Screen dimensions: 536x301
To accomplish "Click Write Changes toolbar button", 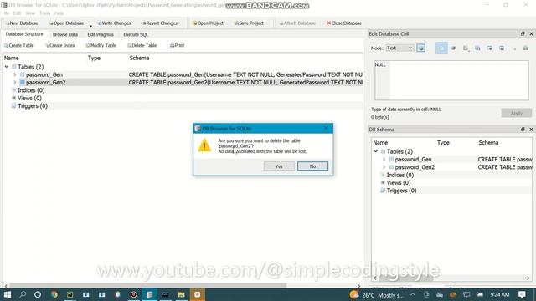I will click(114, 23).
